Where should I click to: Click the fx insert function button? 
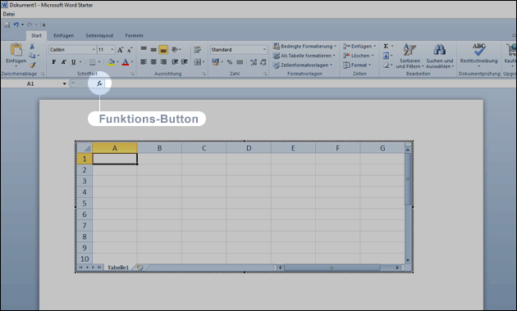pyautogui.click(x=99, y=83)
